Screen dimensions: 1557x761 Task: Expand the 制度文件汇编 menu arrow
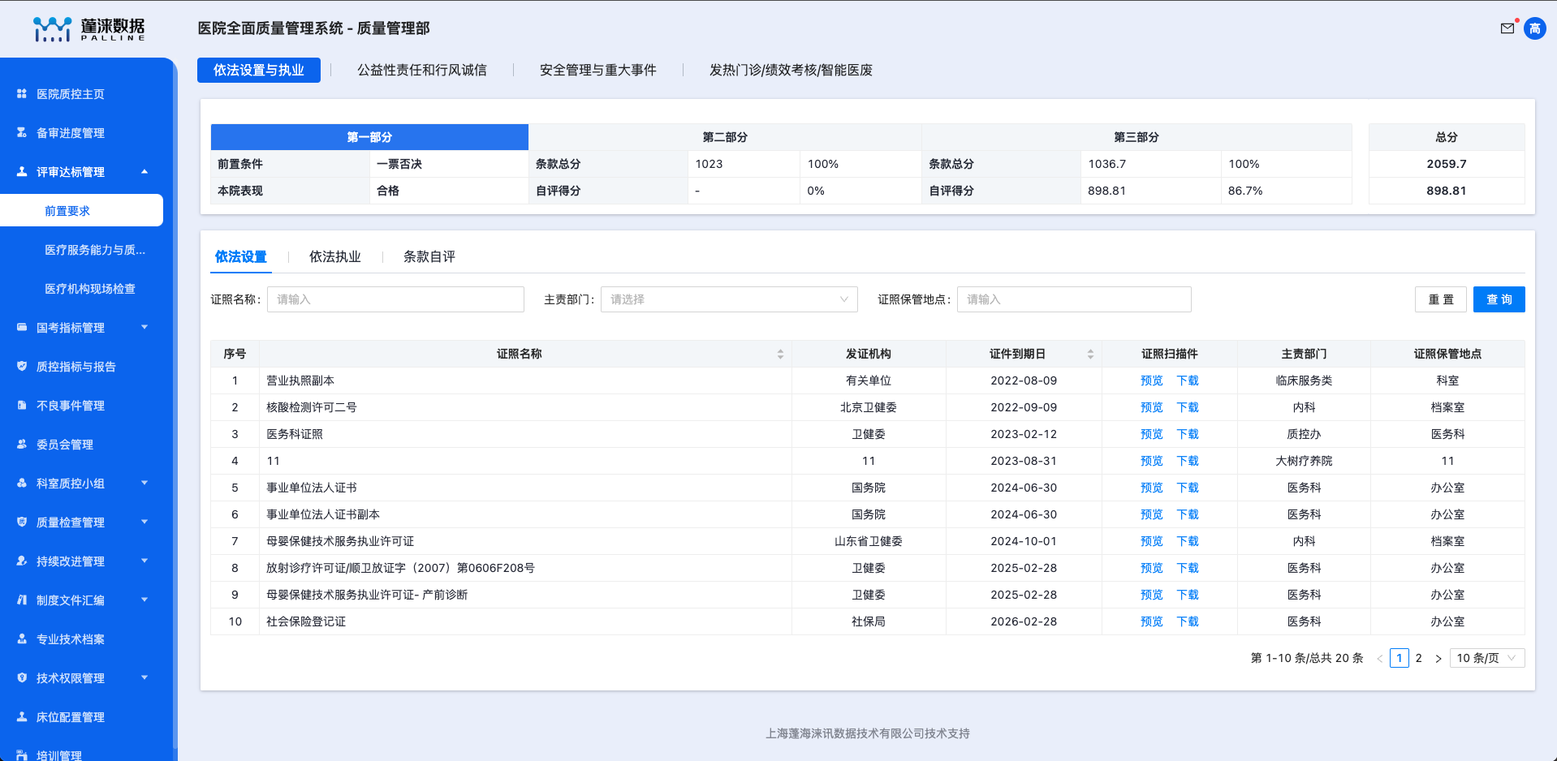(x=144, y=600)
